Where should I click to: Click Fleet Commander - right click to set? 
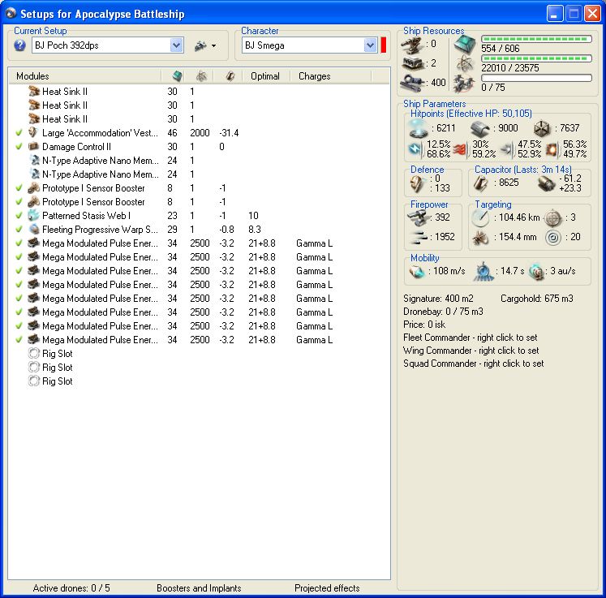pyautogui.click(x=470, y=338)
